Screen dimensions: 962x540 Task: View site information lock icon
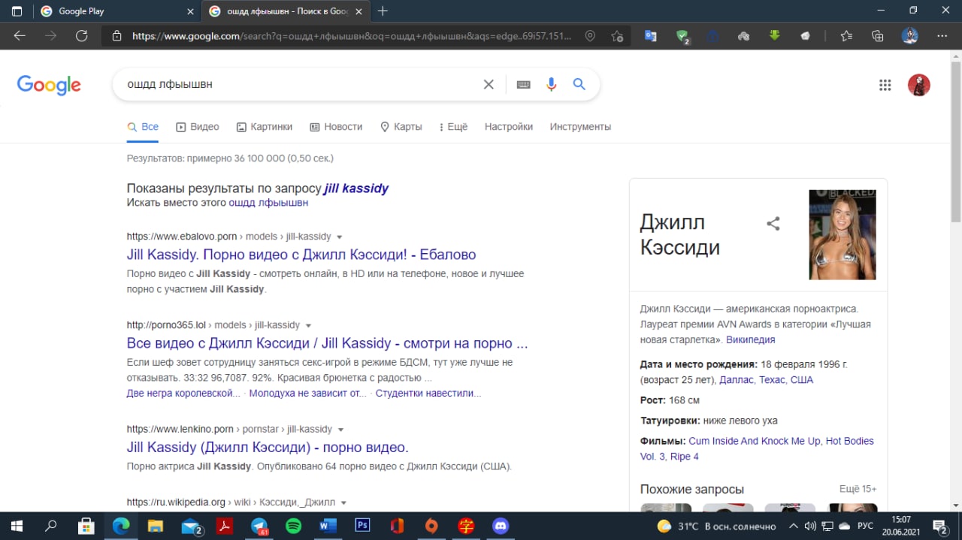116,36
